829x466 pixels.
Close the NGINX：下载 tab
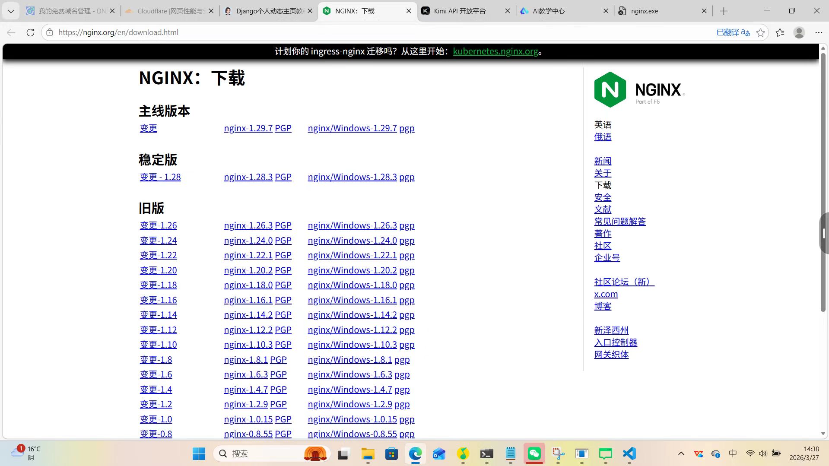coord(409,11)
